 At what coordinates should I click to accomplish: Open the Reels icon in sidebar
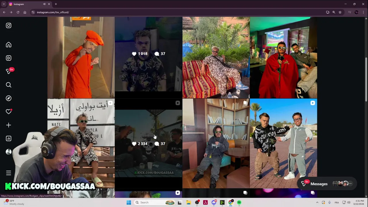coord(9,58)
